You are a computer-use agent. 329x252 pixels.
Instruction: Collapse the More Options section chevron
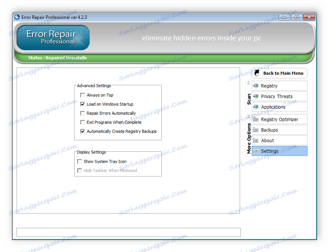pos(248,116)
